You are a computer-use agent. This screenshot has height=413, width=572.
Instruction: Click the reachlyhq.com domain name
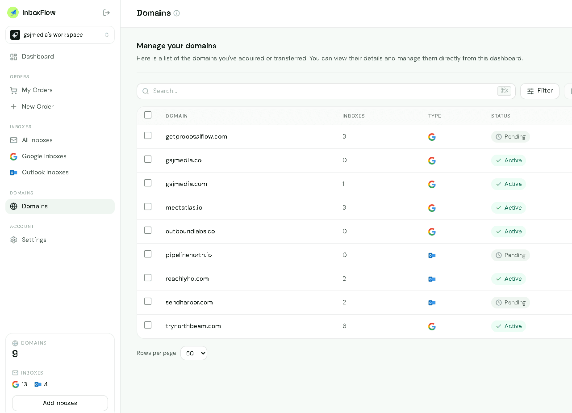pos(187,279)
